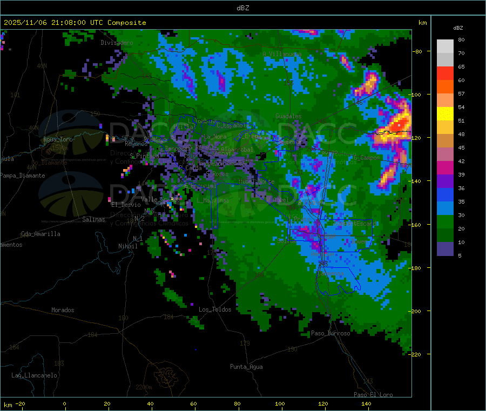Click the 60 tick on the bottom axis
This screenshot has height=411, width=486.
click(x=193, y=403)
